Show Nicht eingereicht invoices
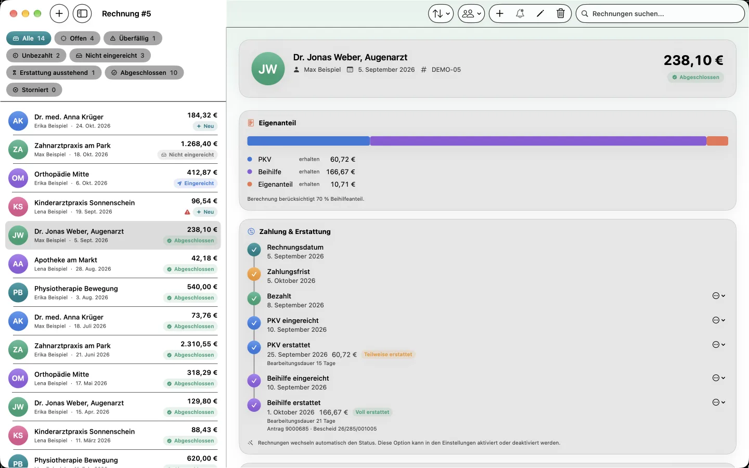The image size is (749, 468). click(110, 56)
